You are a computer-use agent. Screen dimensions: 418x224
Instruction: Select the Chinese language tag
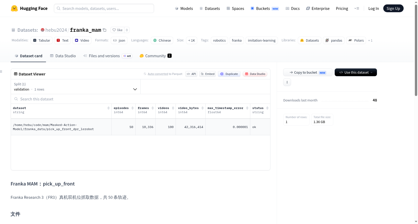[x=162, y=40]
